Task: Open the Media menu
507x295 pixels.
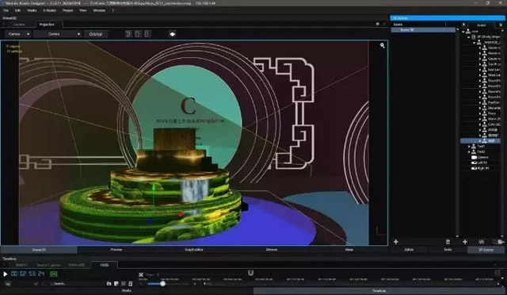Action: pyautogui.click(x=32, y=10)
